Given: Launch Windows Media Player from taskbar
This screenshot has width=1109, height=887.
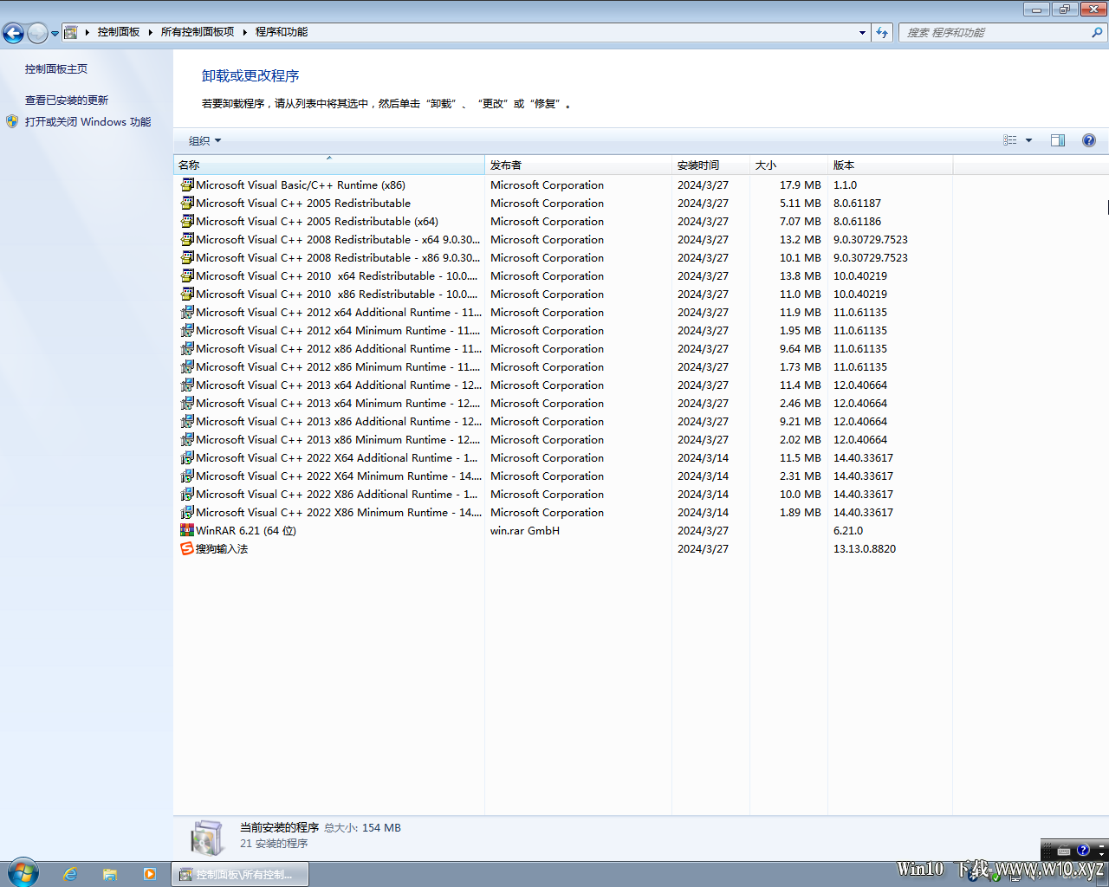Looking at the screenshot, I should tap(150, 874).
